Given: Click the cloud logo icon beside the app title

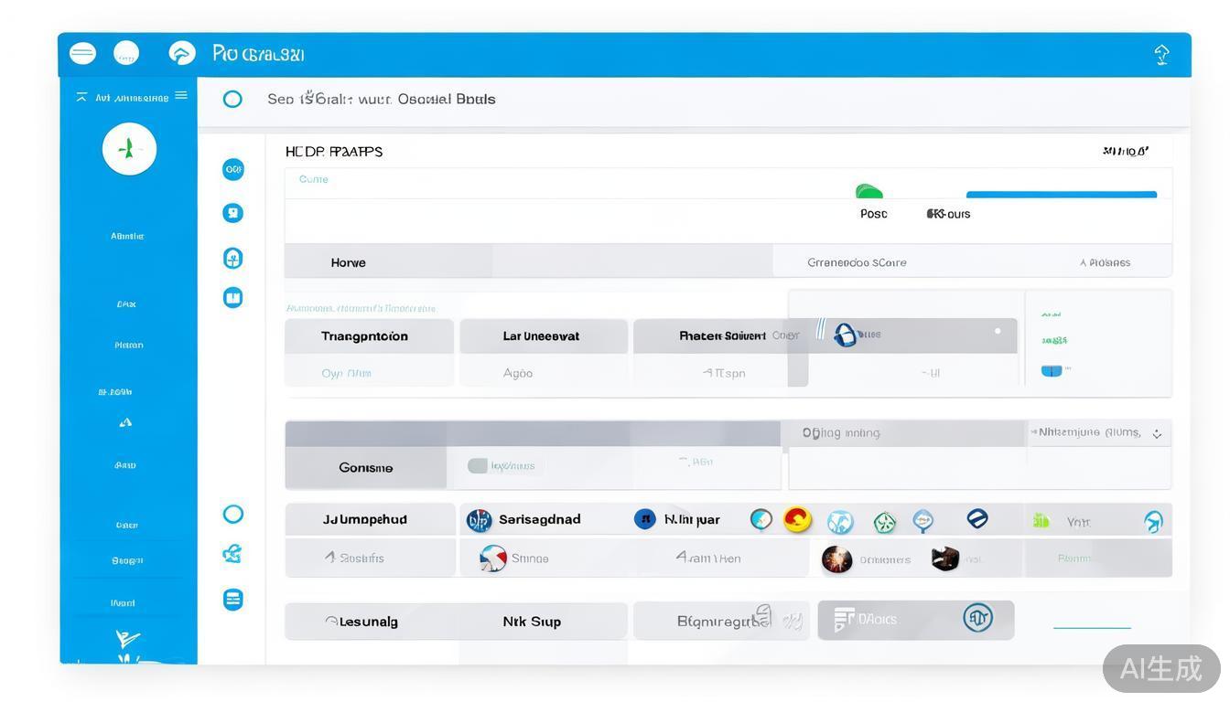Looking at the screenshot, I should coord(182,53).
